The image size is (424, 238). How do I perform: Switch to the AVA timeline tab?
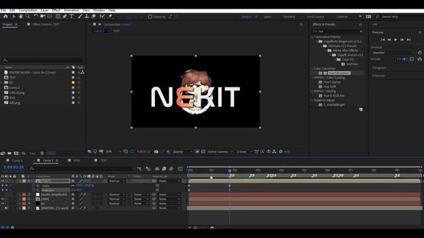(77, 161)
